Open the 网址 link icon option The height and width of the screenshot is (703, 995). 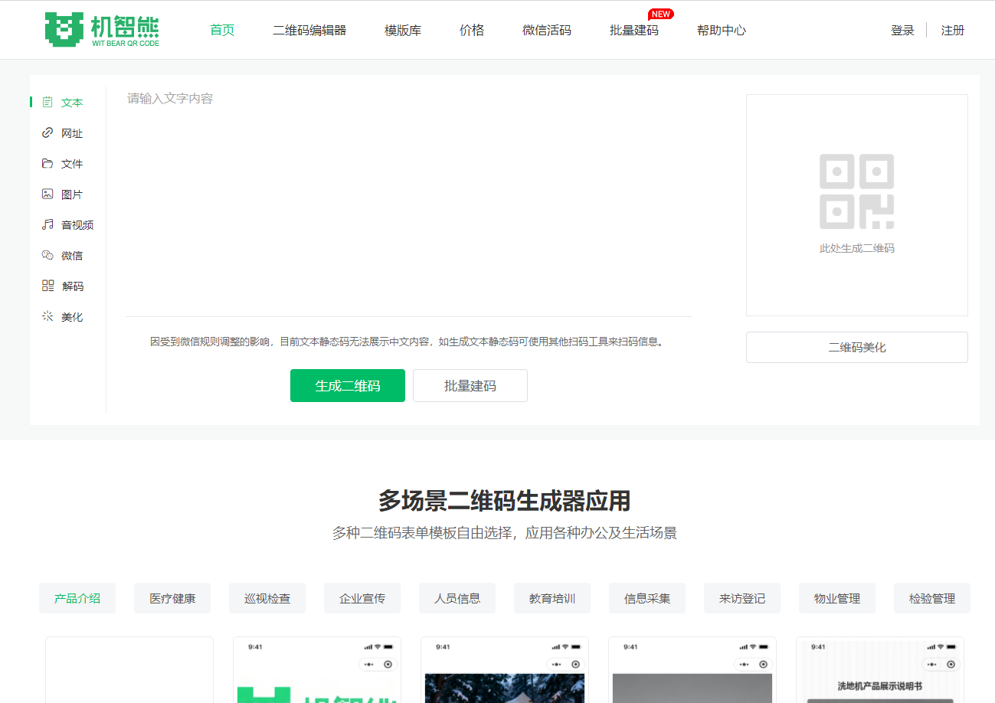click(47, 132)
